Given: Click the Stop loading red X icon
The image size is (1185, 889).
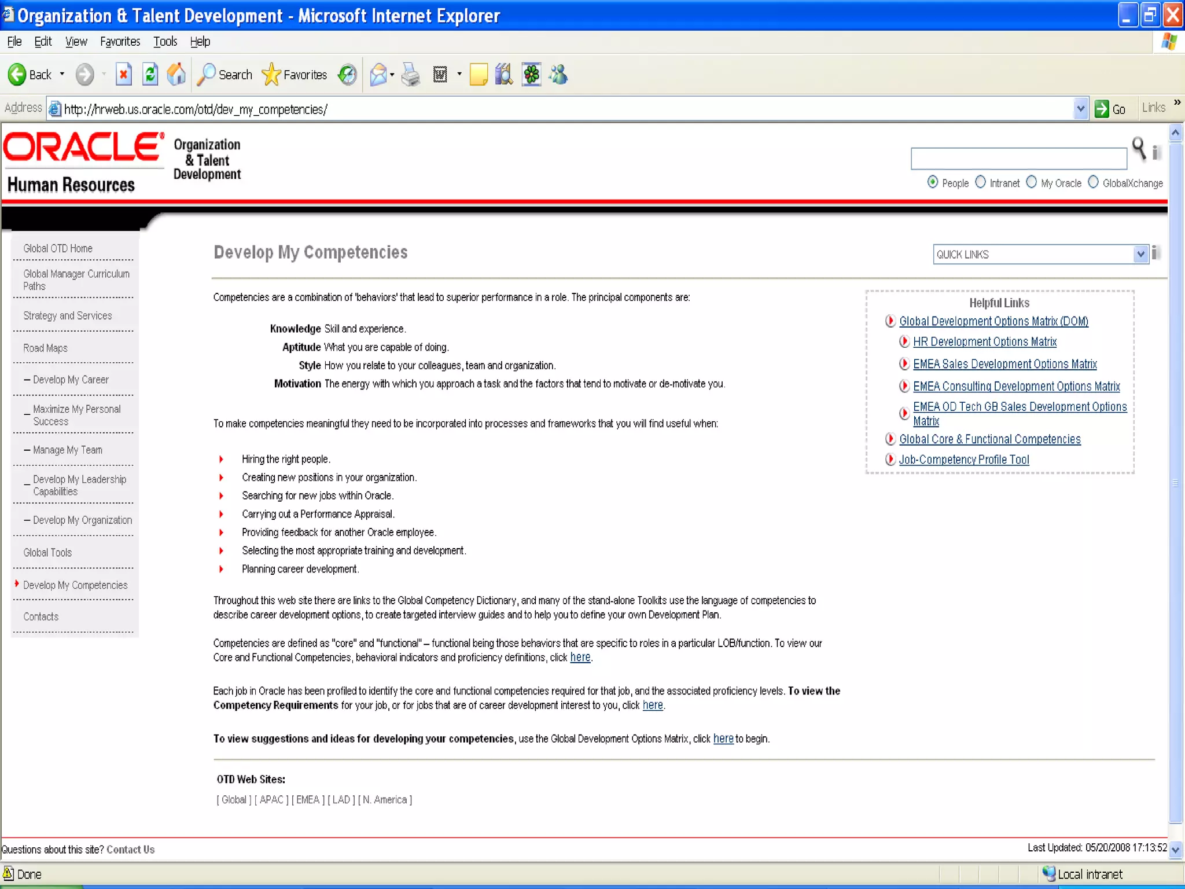Looking at the screenshot, I should [x=123, y=75].
